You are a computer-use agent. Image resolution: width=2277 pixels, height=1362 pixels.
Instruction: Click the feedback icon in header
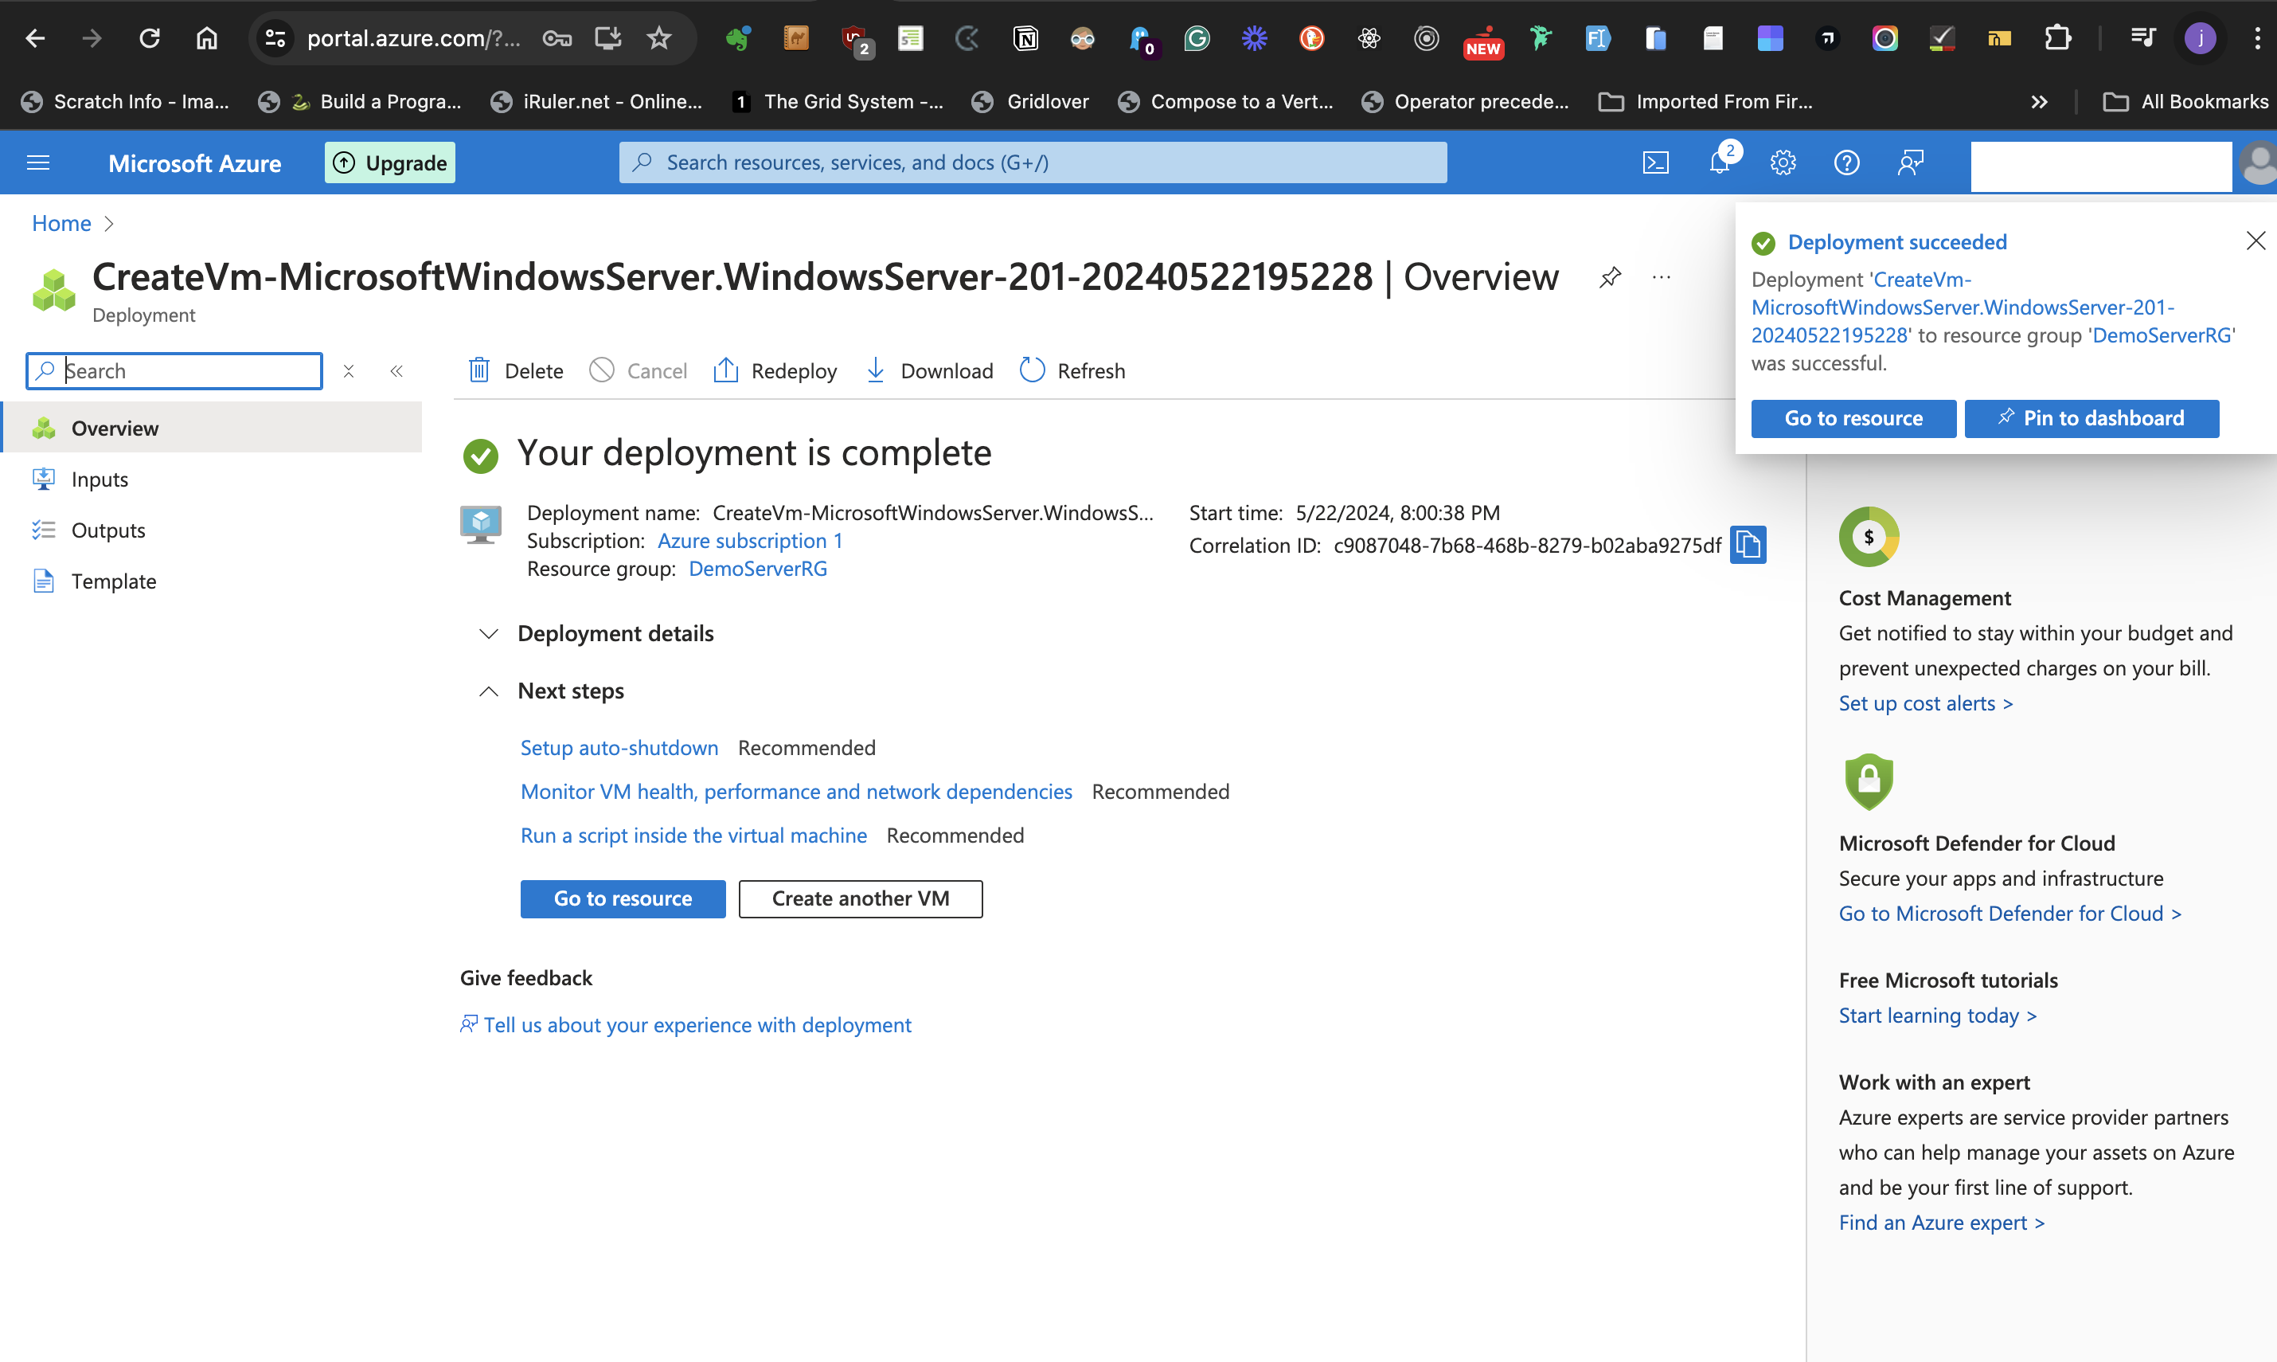tap(1910, 162)
